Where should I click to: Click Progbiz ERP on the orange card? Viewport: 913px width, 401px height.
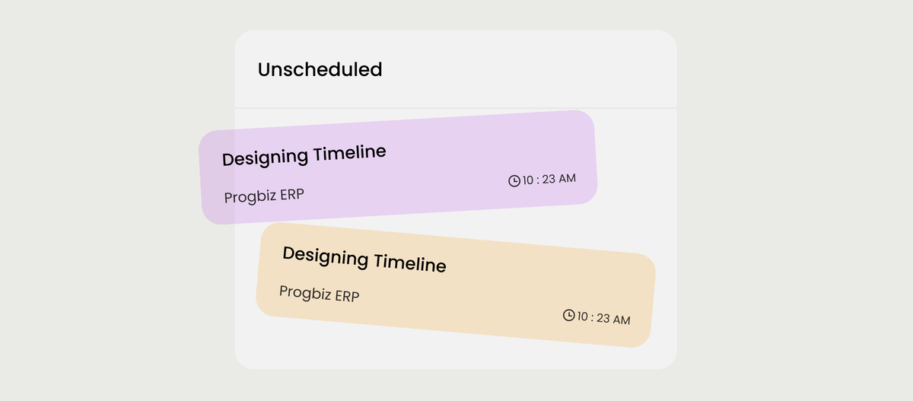319,294
